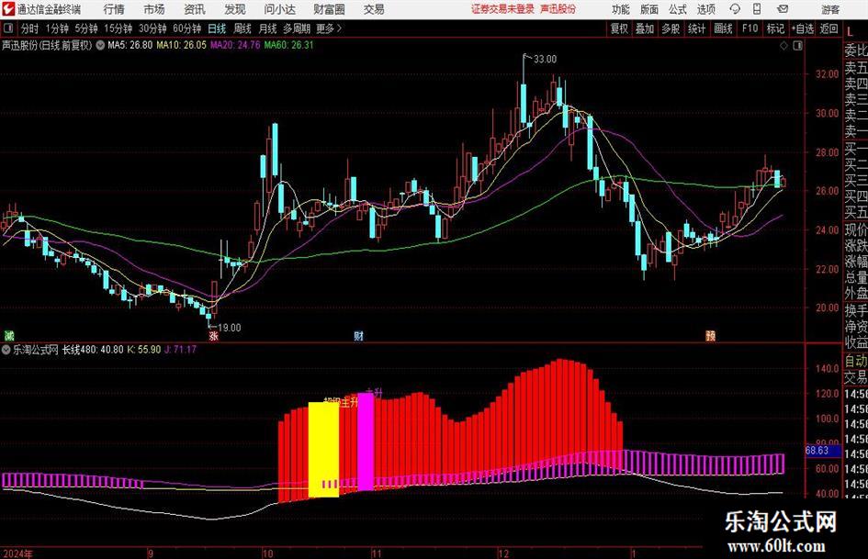Viewport: 868px width, 559px height.
Task: Click the 长线480: 40.80 indicator value
Action: tap(93, 350)
